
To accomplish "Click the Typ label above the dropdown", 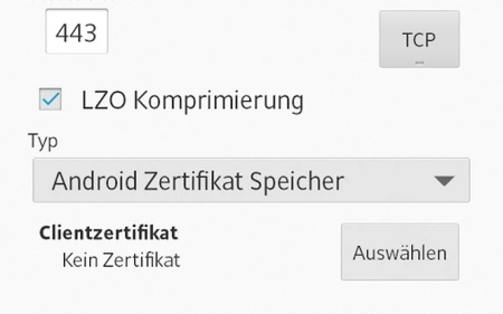I will 43,143.
